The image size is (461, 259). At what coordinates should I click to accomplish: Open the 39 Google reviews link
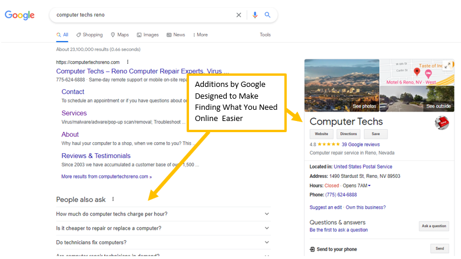pyautogui.click(x=360, y=144)
